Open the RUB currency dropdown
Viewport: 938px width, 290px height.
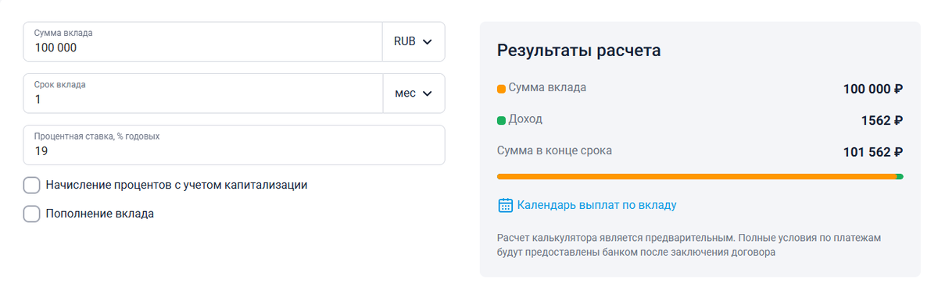coord(414,42)
